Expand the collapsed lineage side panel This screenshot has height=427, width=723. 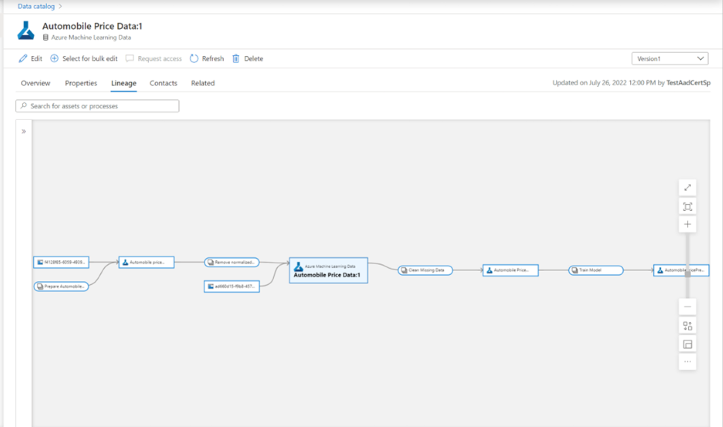(x=24, y=131)
